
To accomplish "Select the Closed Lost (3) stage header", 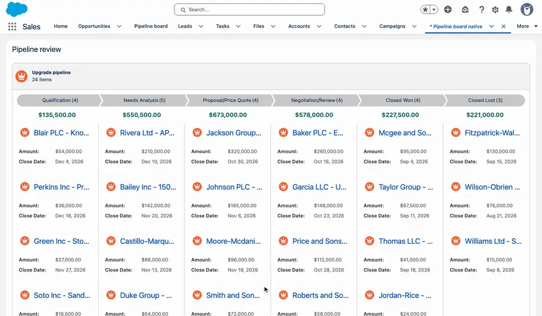I will point(485,100).
